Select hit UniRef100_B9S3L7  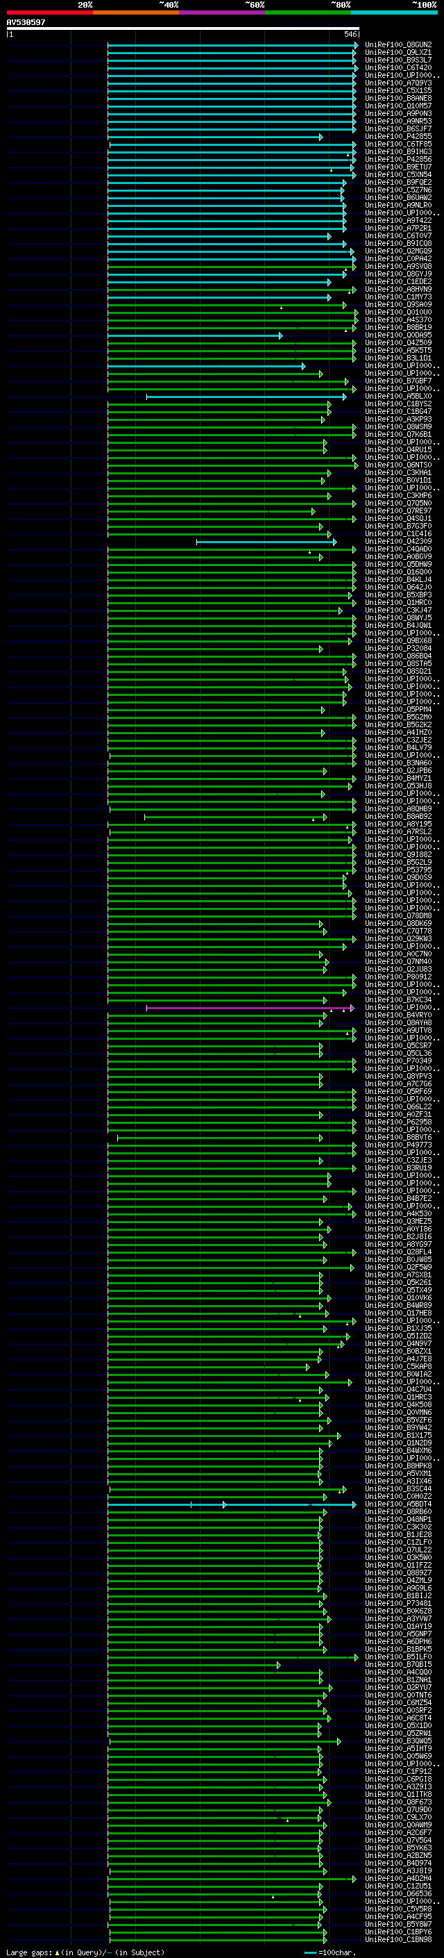pyautogui.click(x=398, y=60)
